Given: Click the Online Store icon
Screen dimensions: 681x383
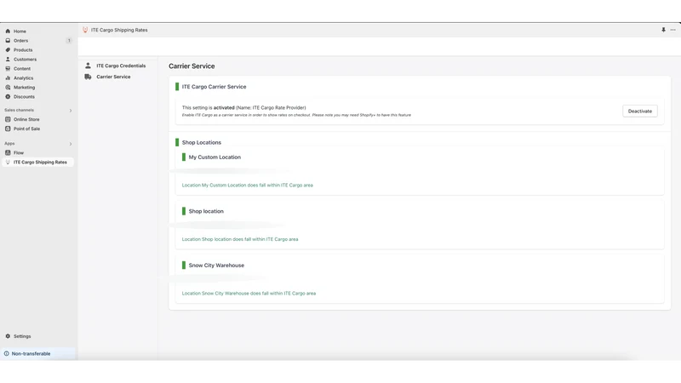Looking at the screenshot, I should 8,119.
